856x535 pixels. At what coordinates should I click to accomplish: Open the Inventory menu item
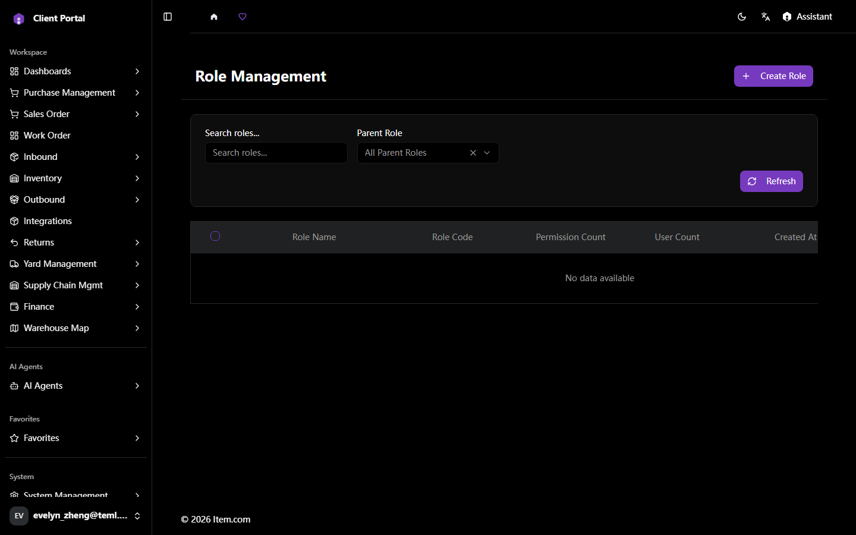(x=75, y=178)
